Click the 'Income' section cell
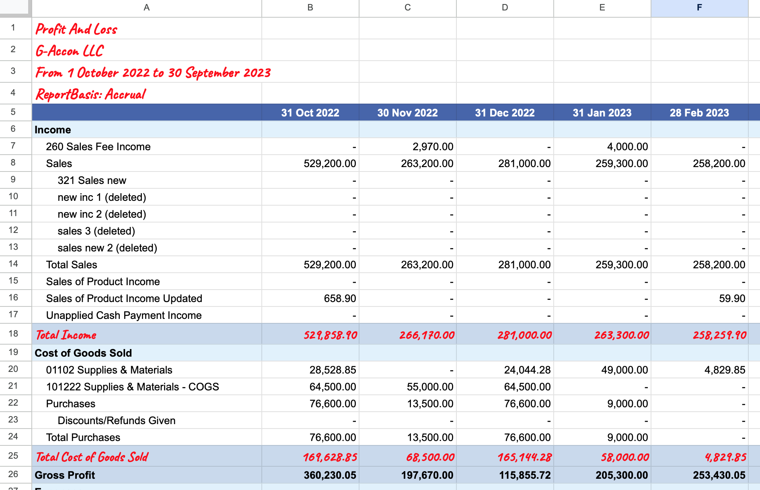This screenshot has width=760, height=490. click(147, 130)
